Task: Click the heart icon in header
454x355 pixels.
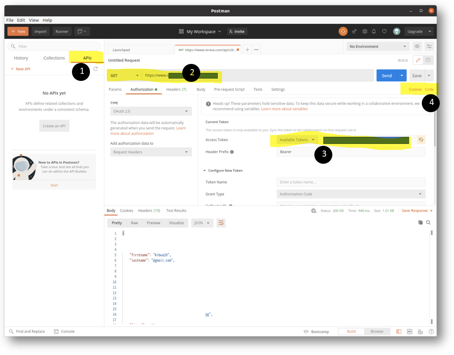Action: pos(384,31)
